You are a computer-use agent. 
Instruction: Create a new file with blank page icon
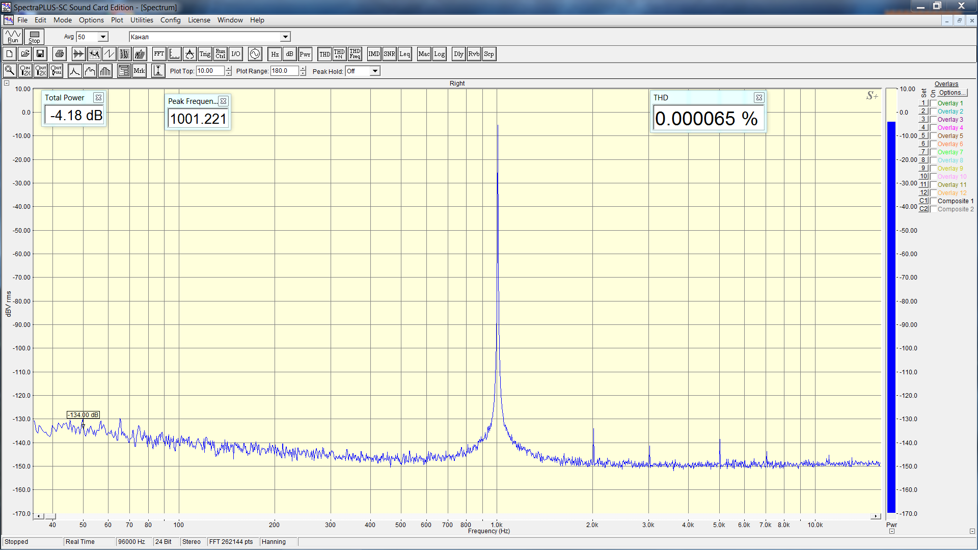10,54
